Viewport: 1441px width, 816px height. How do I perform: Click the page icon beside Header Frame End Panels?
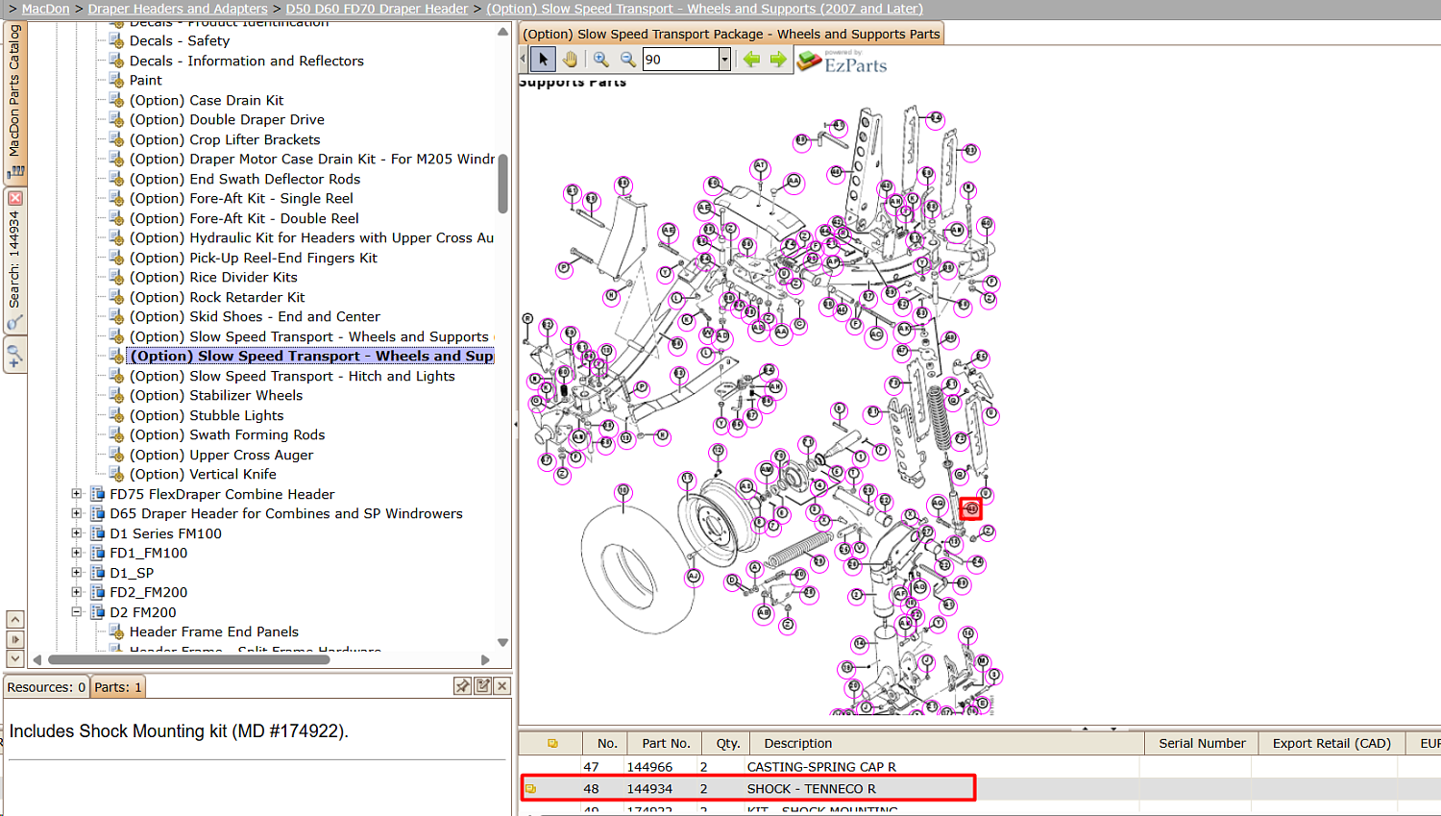[x=117, y=631]
